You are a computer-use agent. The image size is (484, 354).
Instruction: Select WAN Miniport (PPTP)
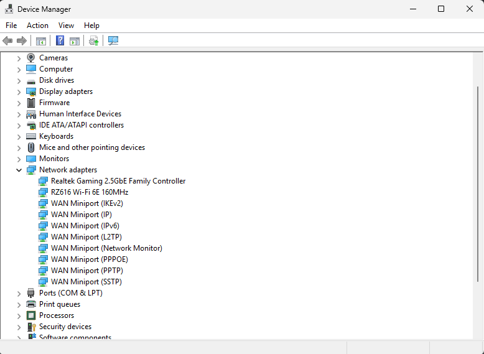pos(87,271)
